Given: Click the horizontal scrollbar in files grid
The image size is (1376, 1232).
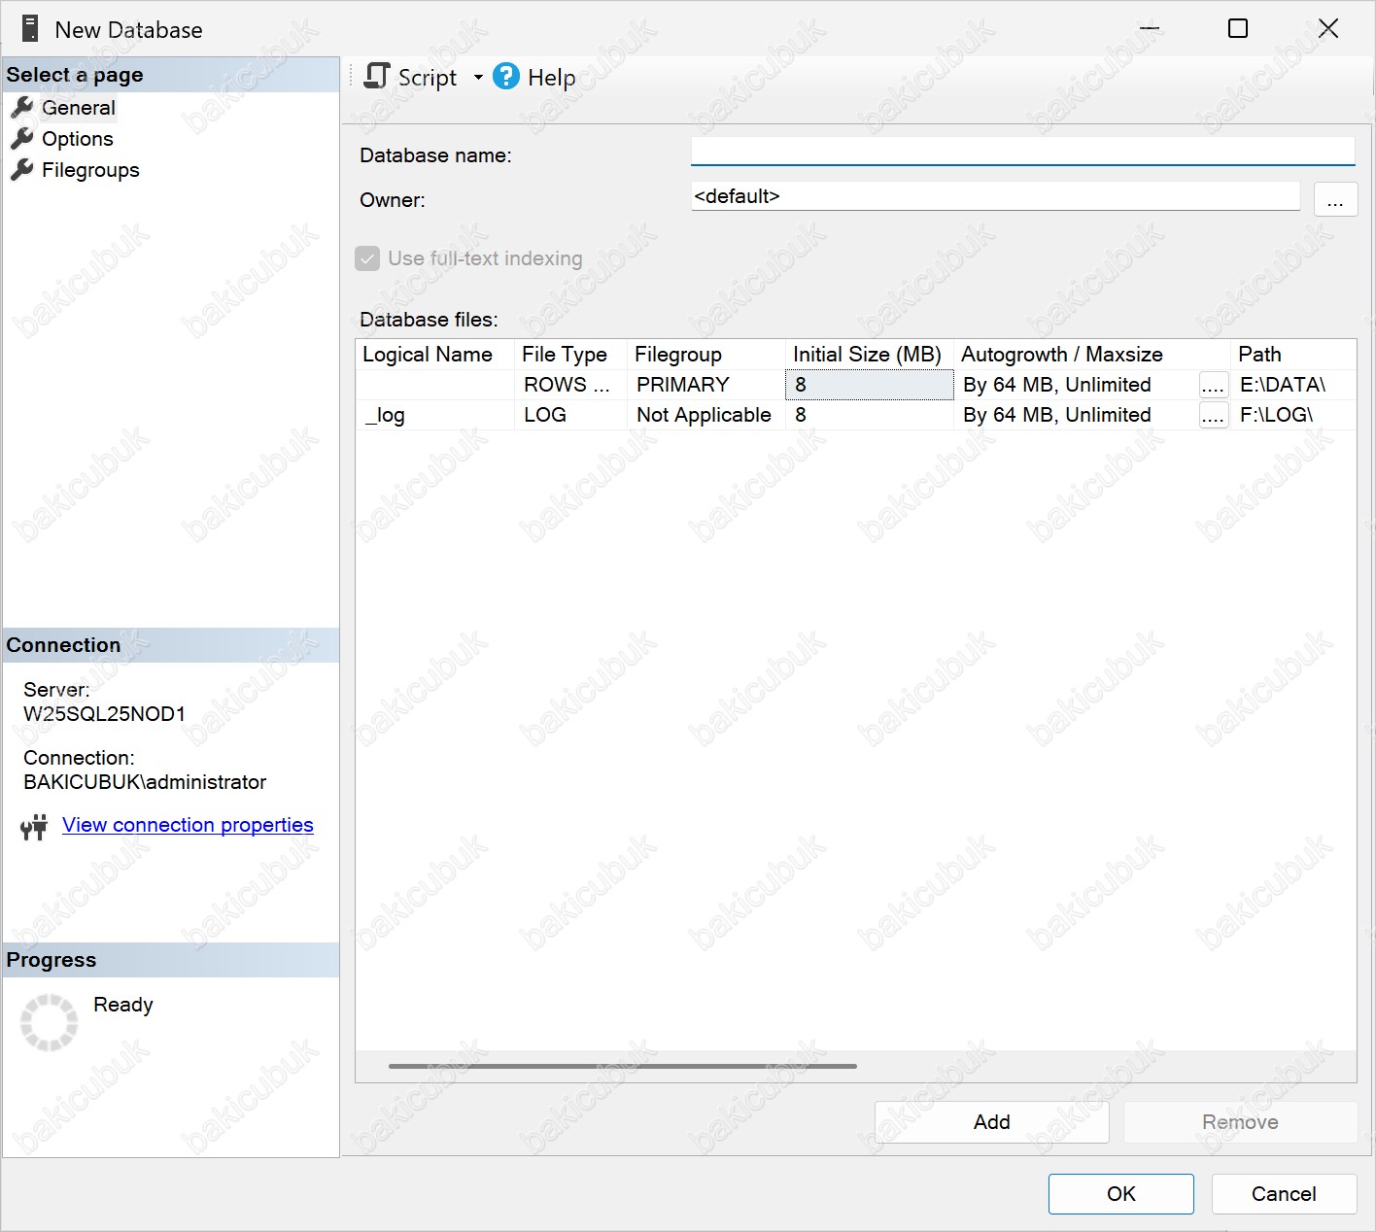Looking at the screenshot, I should 622,1066.
